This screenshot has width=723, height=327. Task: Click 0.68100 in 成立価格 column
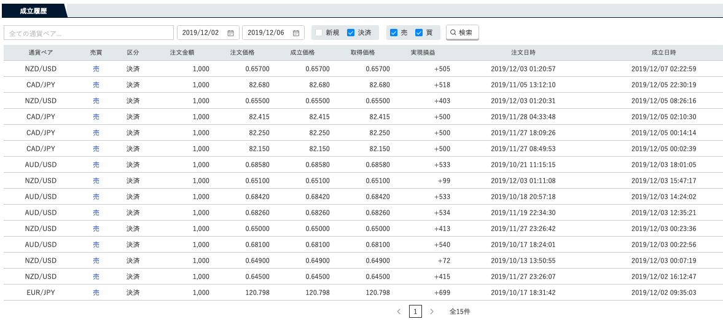[x=318, y=245]
